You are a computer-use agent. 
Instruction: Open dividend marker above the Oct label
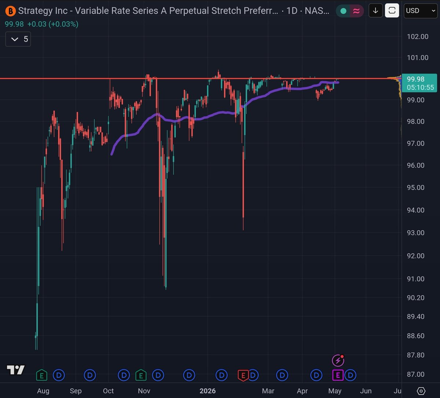pos(124,375)
